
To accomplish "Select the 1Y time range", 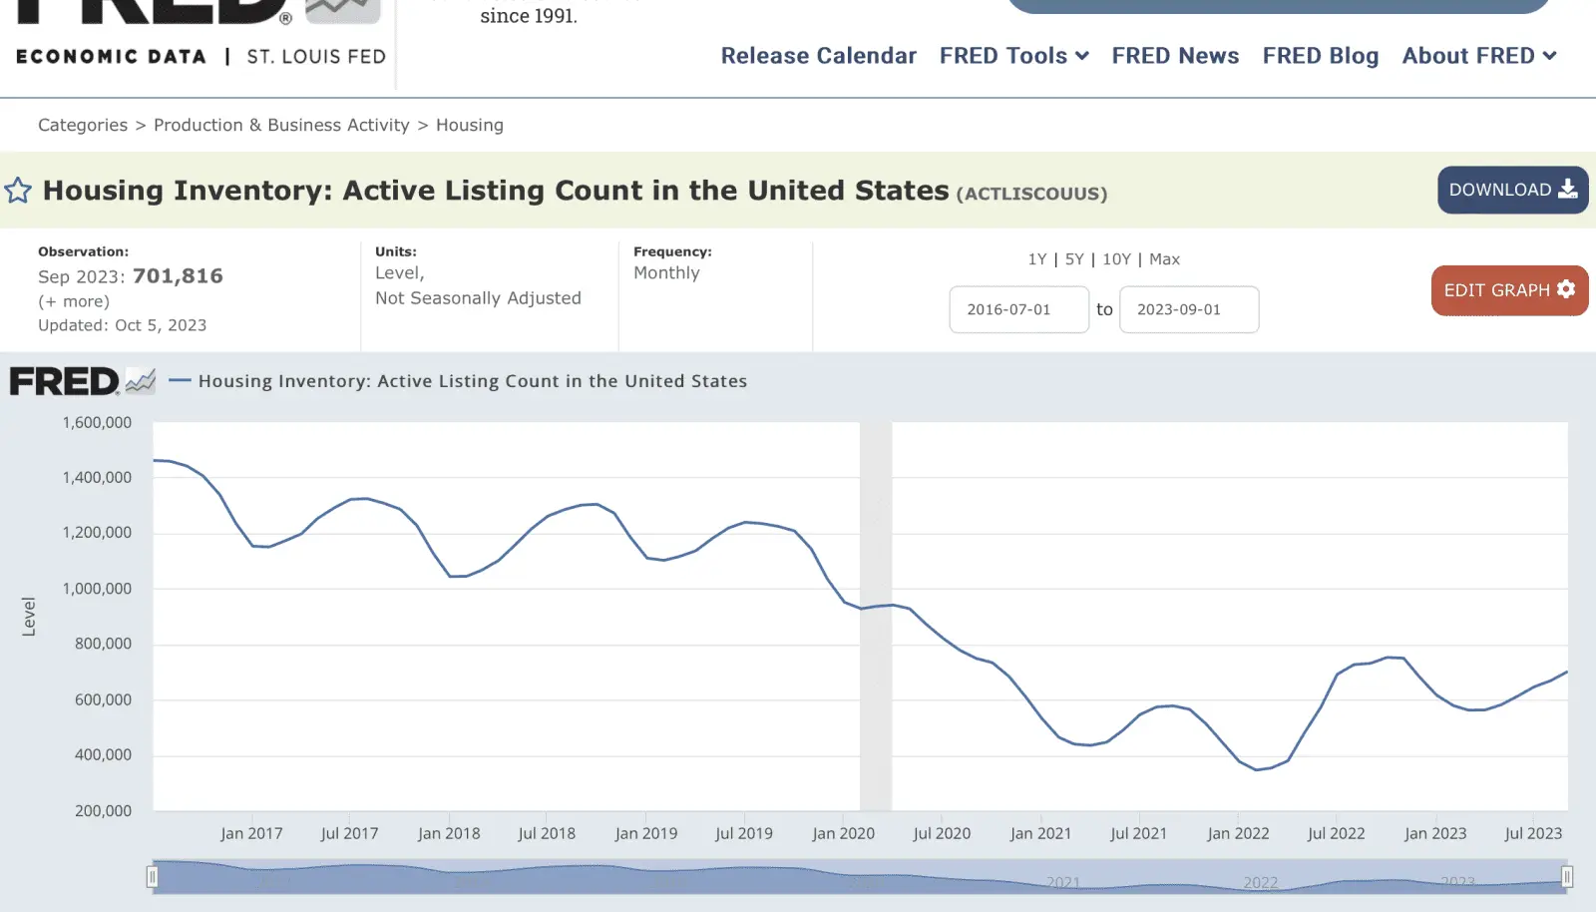I will [x=1037, y=259].
